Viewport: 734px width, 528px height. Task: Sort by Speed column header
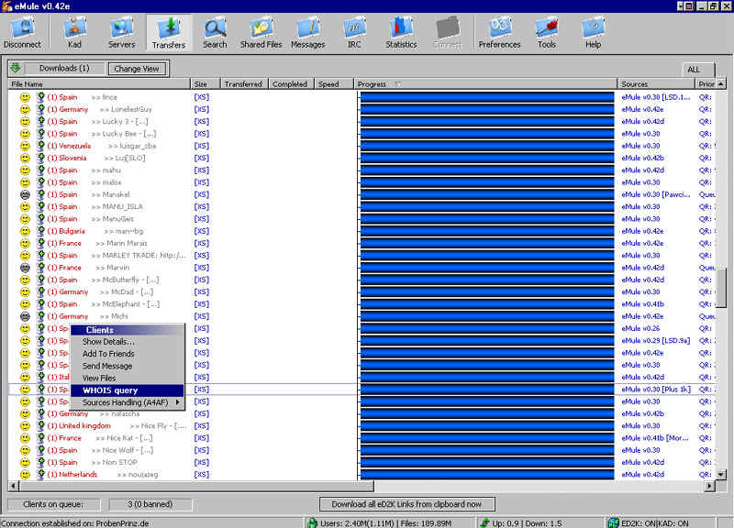334,83
